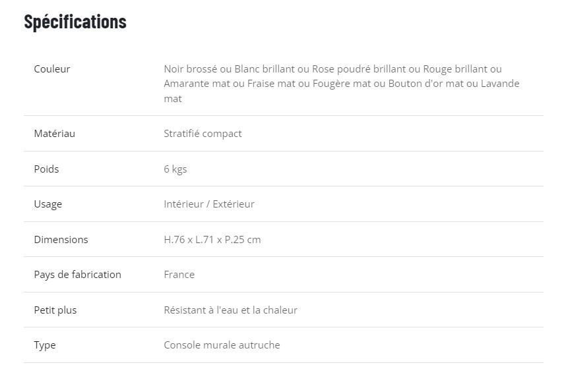Select the Petit plus row label
The image size is (566, 390).
point(55,310)
